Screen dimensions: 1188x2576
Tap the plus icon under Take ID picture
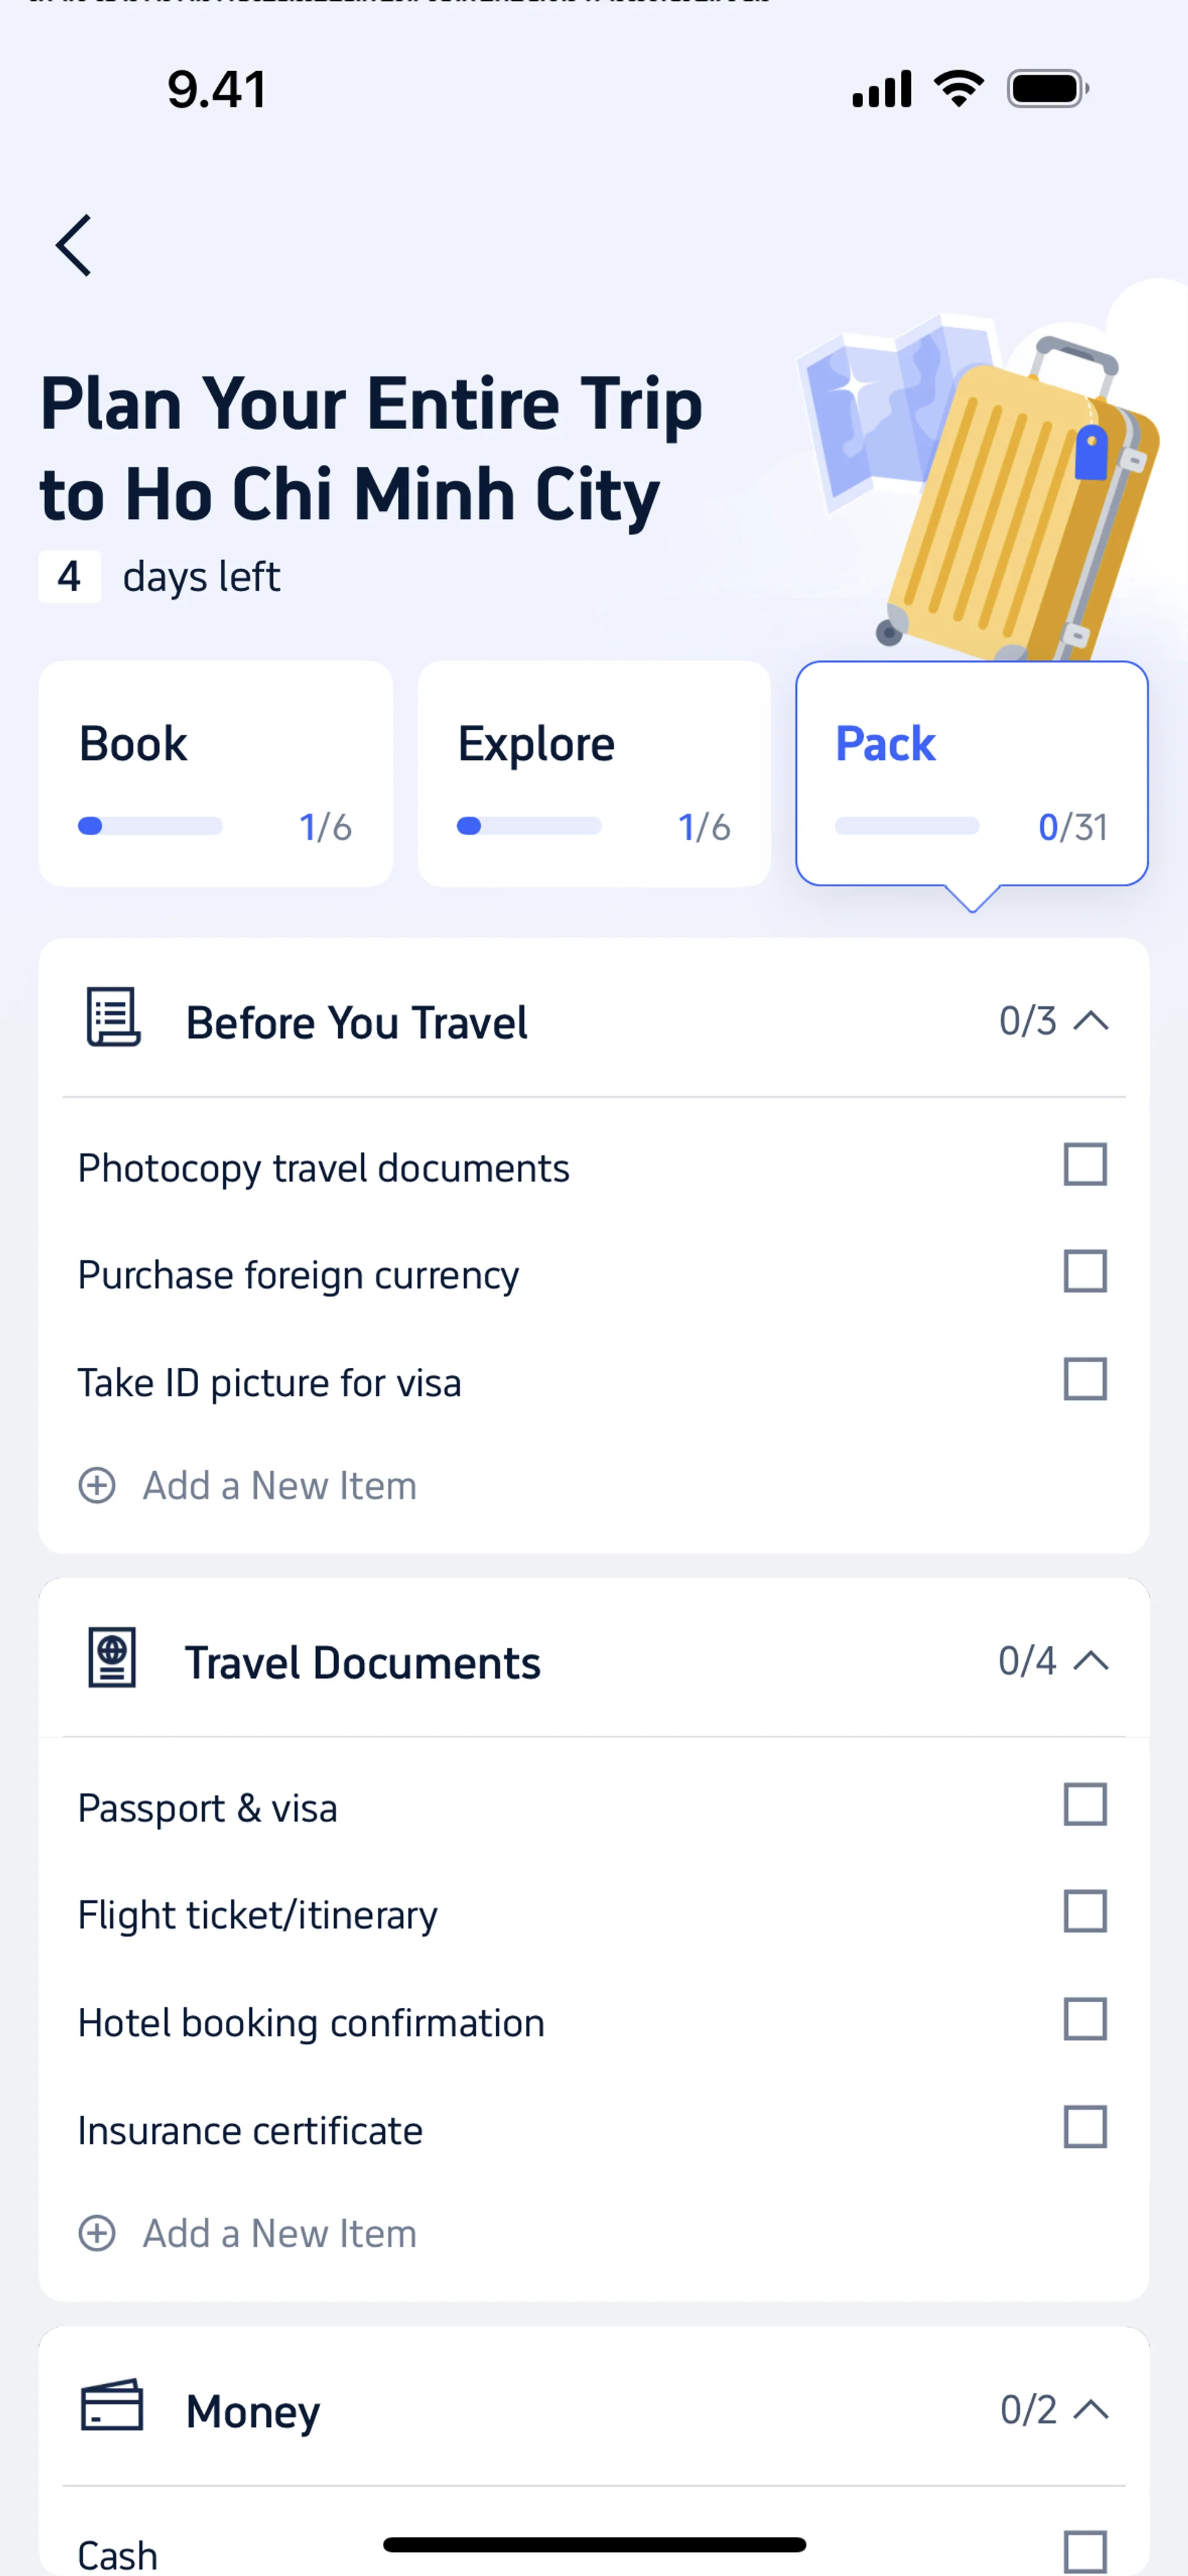(97, 1485)
